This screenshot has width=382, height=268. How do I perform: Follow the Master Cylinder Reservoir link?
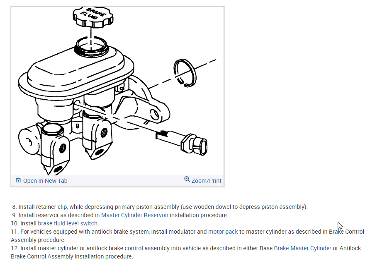click(x=135, y=215)
